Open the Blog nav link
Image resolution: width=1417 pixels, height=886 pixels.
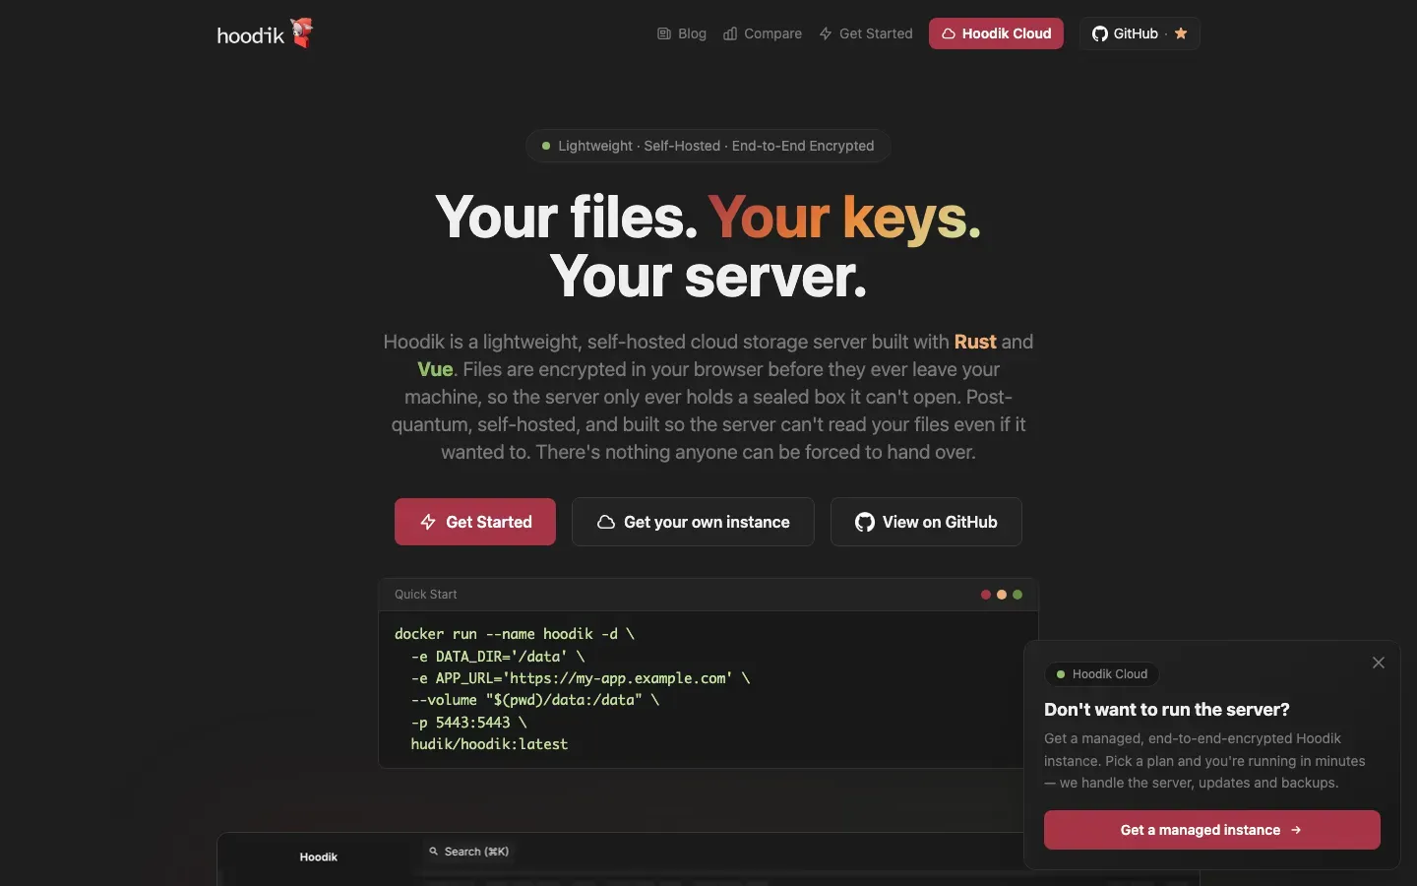682,33
